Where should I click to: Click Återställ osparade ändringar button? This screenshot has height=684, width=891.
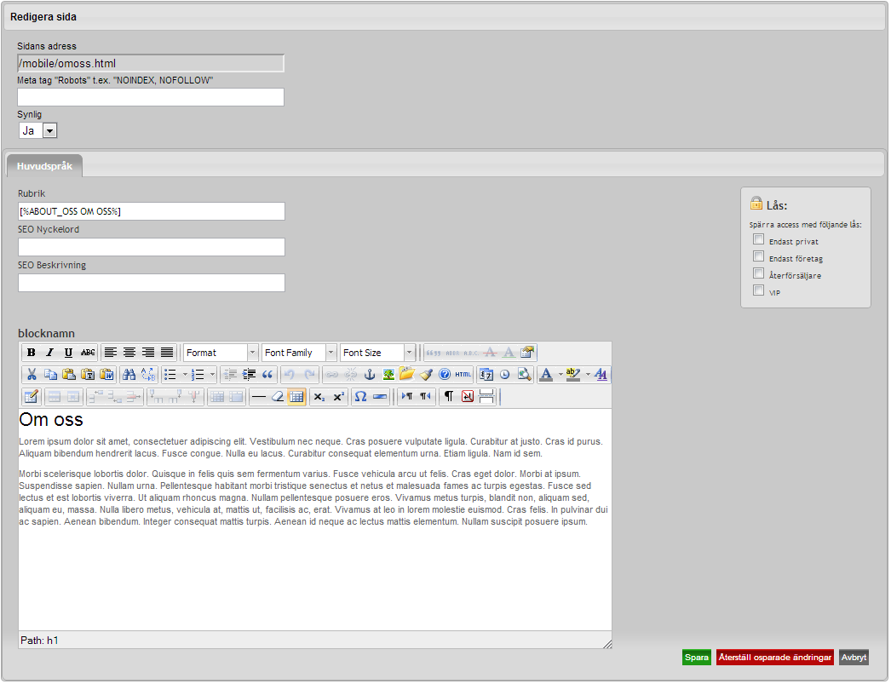775,658
